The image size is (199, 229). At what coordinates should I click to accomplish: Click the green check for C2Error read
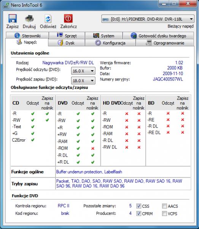pos(33,140)
